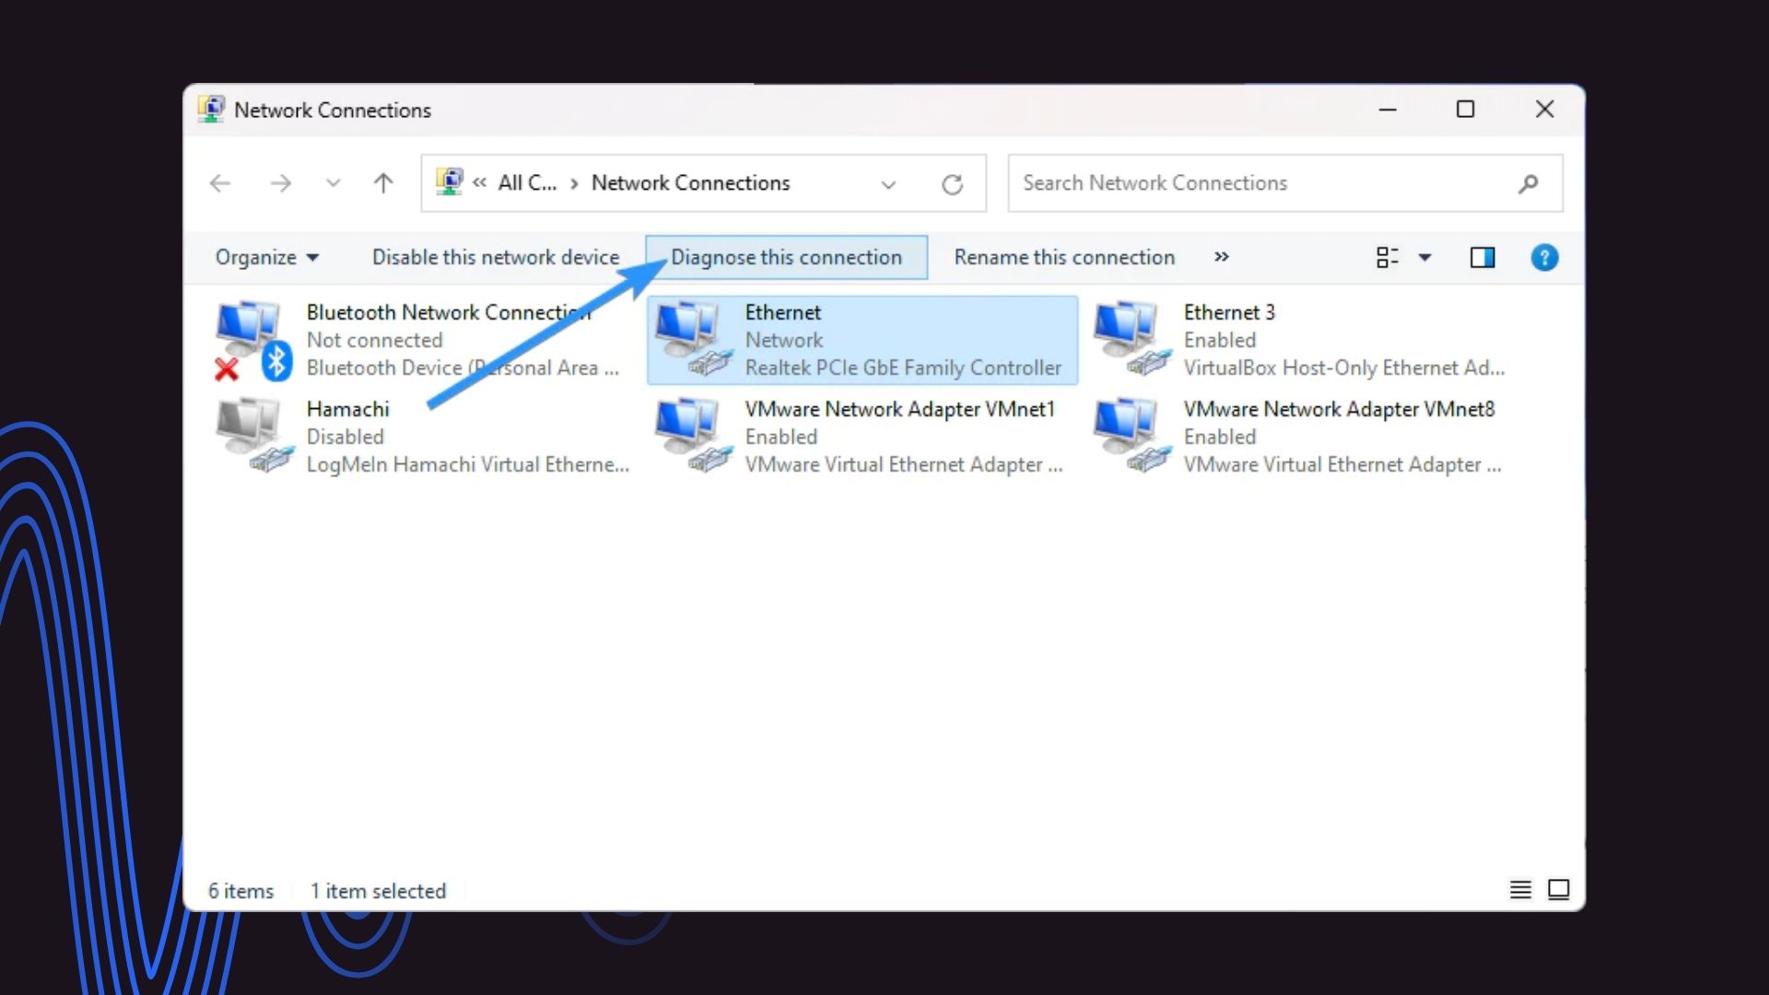Viewport: 1769px width, 995px height.
Task: Select the Hamachi adapter icon
Action: (x=255, y=436)
